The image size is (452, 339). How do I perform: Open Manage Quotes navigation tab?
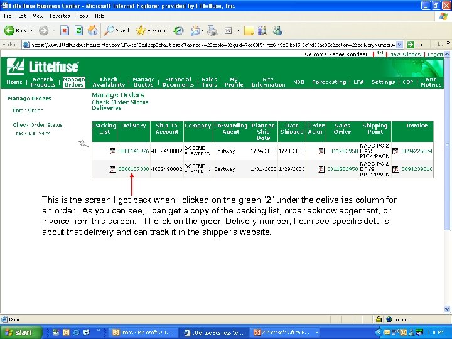144,82
